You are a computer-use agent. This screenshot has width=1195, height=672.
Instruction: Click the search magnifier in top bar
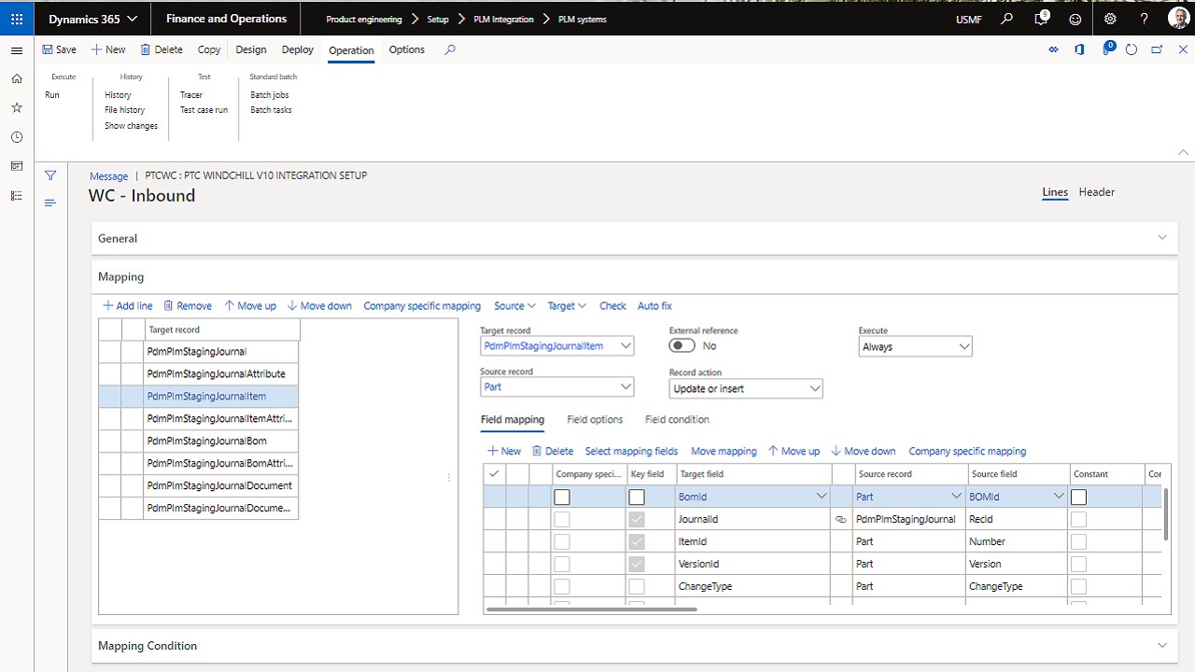pos(1006,19)
